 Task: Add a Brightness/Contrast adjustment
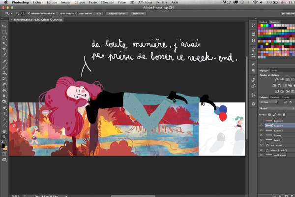[x=277, y=79]
